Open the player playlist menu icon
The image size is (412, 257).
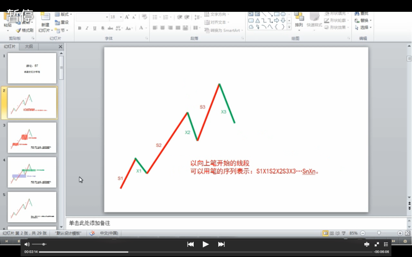click(x=386, y=244)
